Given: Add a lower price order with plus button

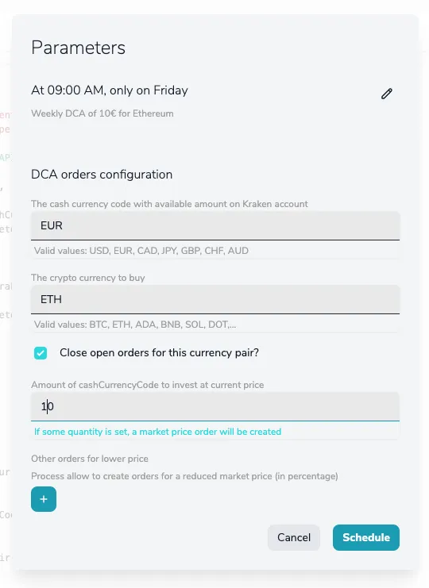Looking at the screenshot, I should pos(44,499).
